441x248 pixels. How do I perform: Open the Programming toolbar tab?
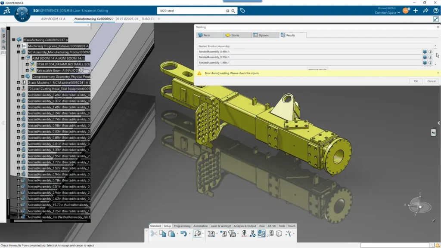(182, 226)
